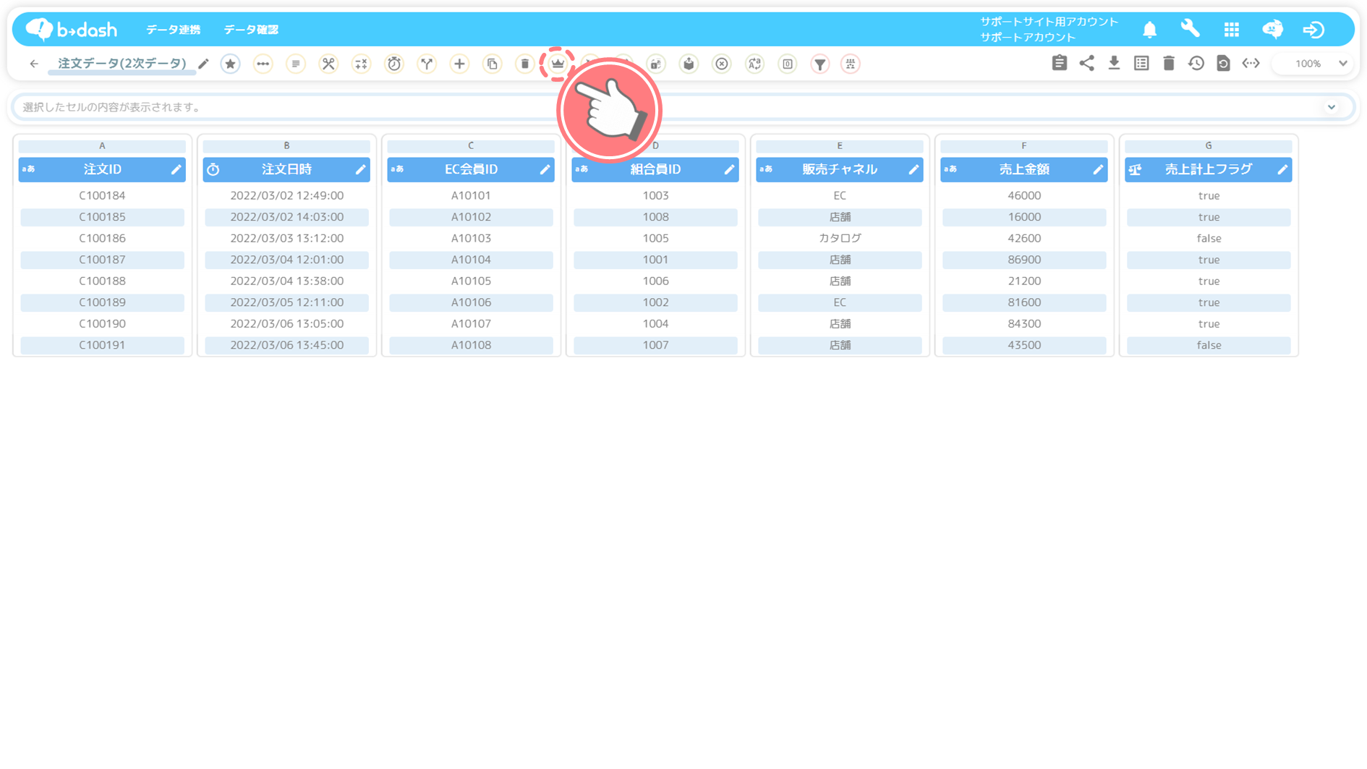Click cell C100184
The height and width of the screenshot is (769, 1367).
tap(102, 195)
